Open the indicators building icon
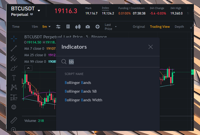Image resolution: width=200 pixels, height=135 pixels. click(x=68, y=27)
